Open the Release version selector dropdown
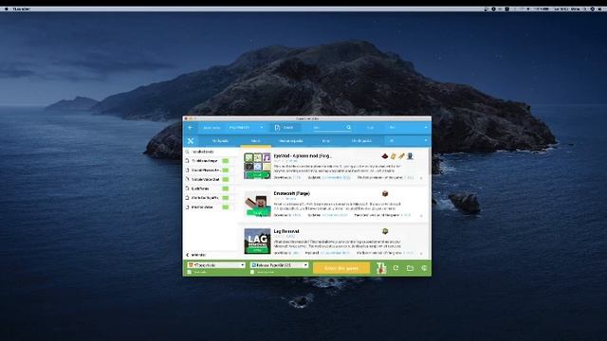The image size is (607, 341). (x=279, y=265)
